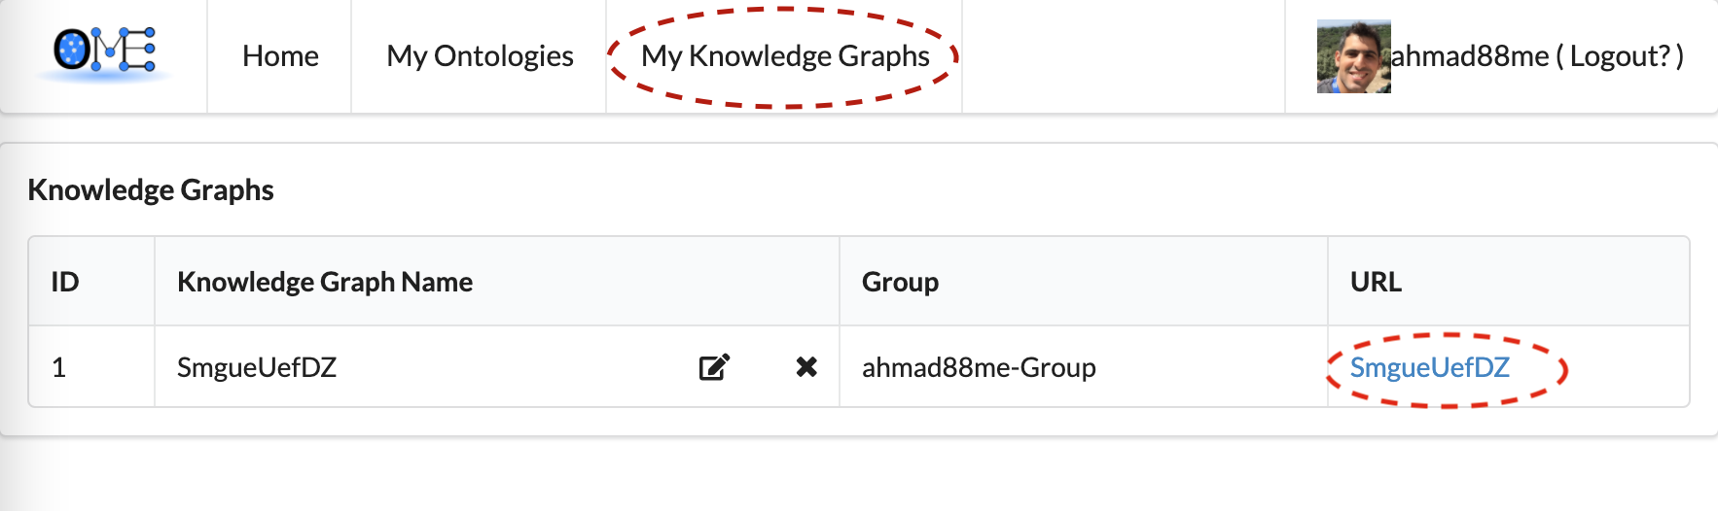Click the SmgueUefDZ name in the table row

257,367
